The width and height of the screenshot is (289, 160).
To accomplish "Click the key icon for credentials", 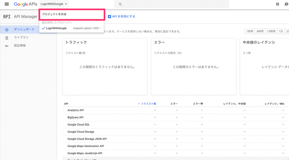I will pyautogui.click(x=7, y=46).
